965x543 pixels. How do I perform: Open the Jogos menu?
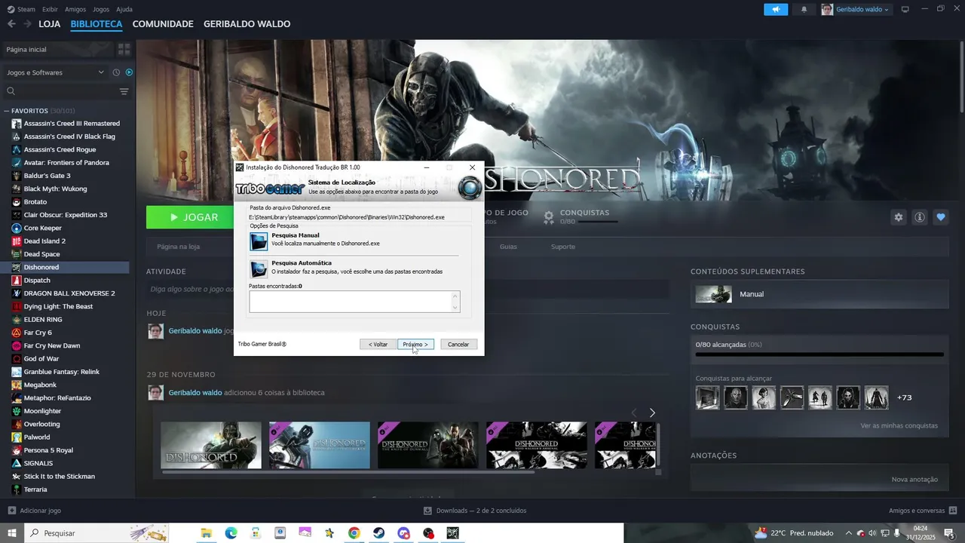point(101,9)
